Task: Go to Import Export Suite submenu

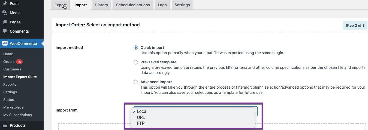Action: pos(20,77)
